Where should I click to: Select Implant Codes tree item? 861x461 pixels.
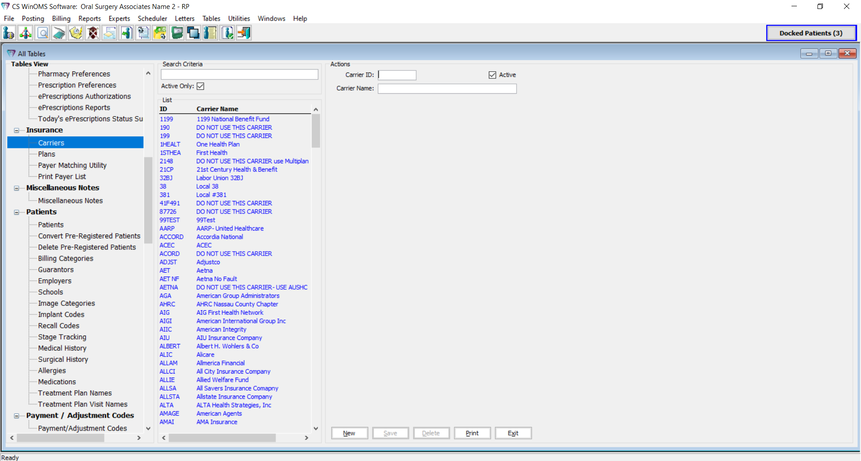click(x=61, y=314)
